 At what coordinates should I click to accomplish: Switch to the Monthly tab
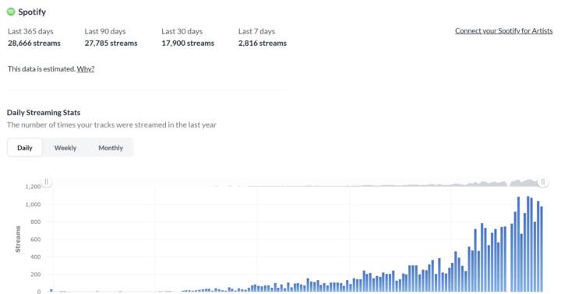click(x=111, y=148)
